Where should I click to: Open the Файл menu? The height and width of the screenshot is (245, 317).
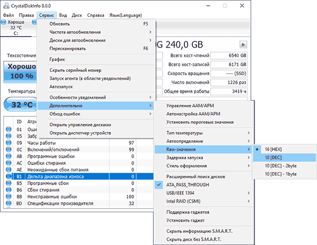pyautogui.click(x=8, y=15)
